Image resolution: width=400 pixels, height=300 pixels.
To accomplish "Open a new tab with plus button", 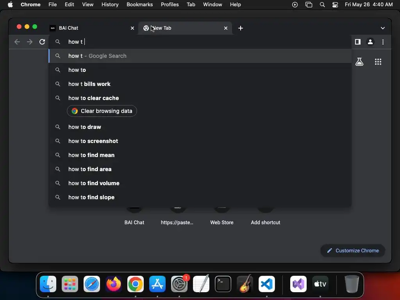I will pyautogui.click(x=240, y=28).
